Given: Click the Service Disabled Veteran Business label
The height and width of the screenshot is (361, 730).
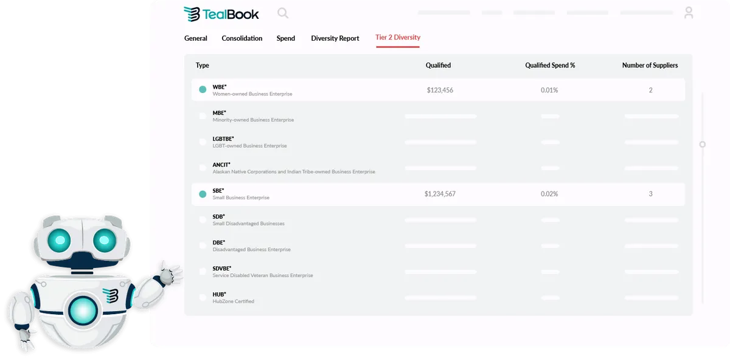Looking at the screenshot, I should pos(263,275).
